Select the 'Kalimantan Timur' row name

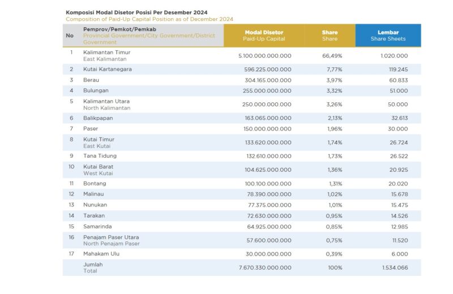point(107,53)
